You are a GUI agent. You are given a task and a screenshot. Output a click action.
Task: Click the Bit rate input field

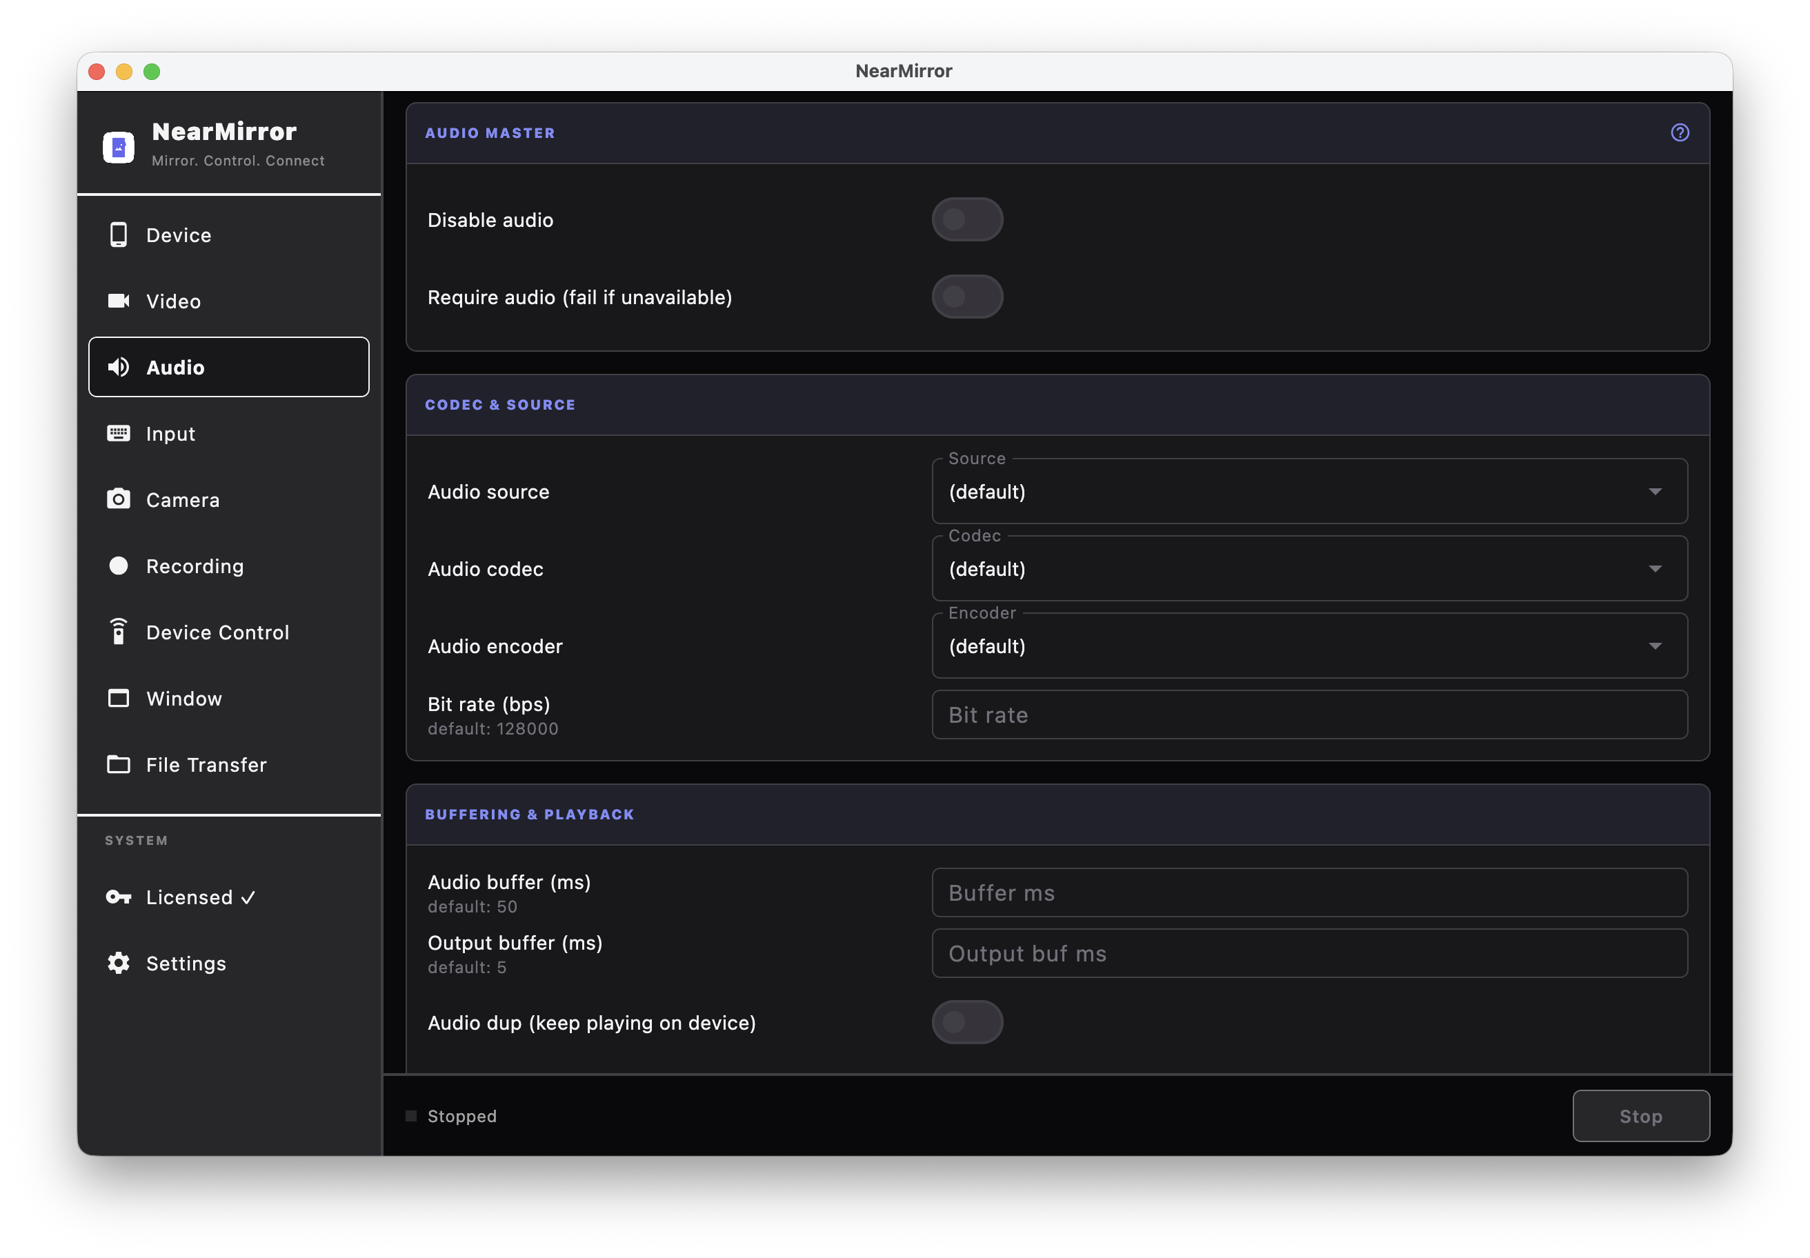coord(1309,715)
